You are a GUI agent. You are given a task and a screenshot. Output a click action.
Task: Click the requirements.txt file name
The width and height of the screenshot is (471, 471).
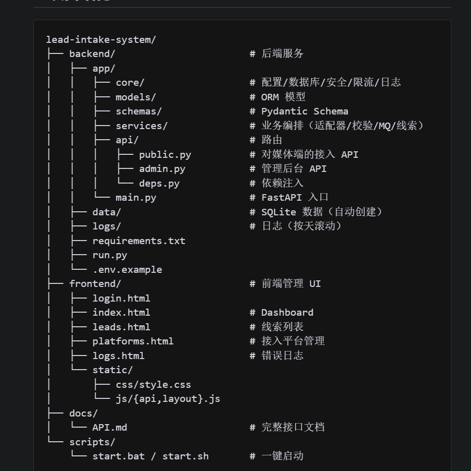pos(139,241)
